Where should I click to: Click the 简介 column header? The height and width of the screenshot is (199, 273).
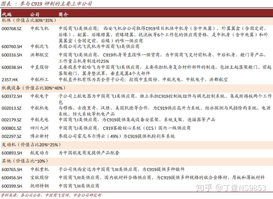63,14
